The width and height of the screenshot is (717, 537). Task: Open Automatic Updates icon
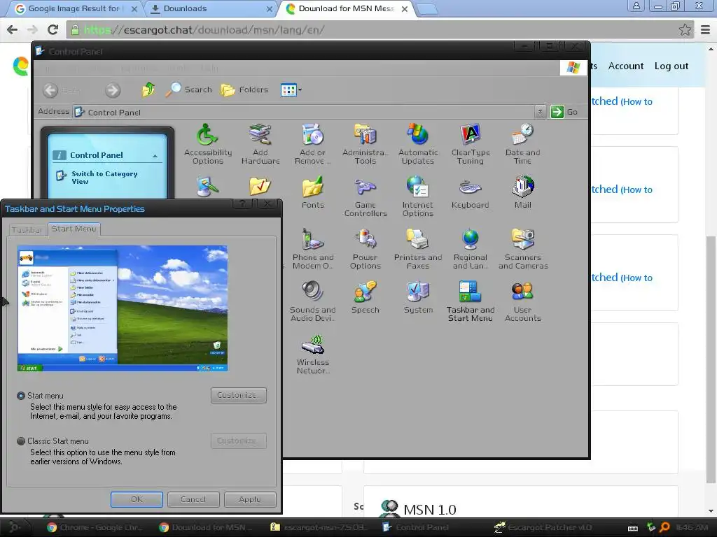click(417, 144)
